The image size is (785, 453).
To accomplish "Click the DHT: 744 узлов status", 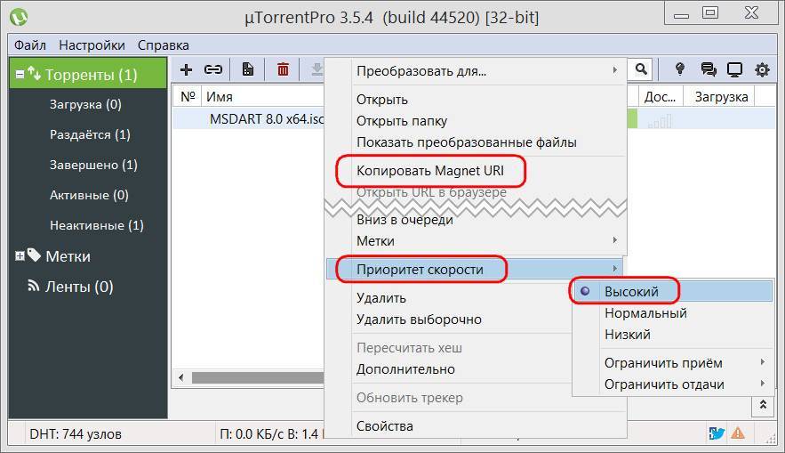I will click(75, 434).
